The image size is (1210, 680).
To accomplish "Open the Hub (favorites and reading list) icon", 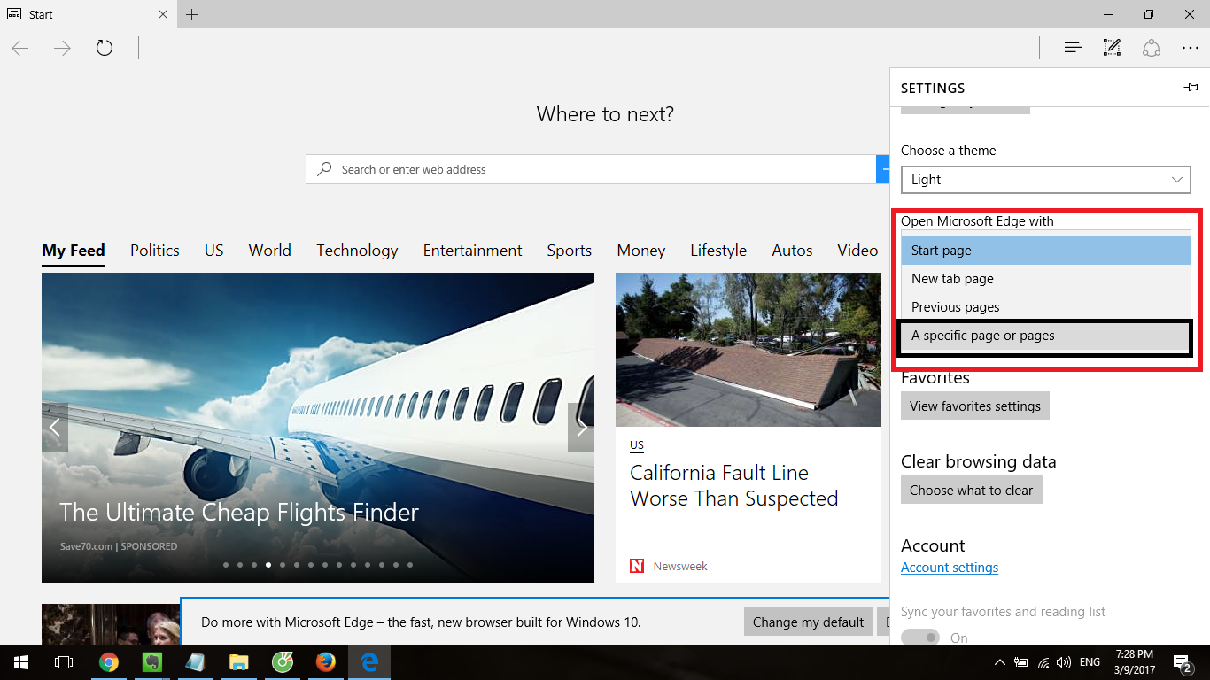I will click(x=1073, y=48).
